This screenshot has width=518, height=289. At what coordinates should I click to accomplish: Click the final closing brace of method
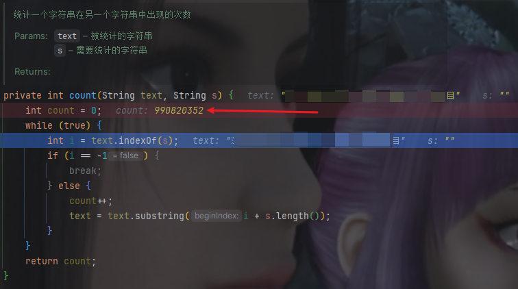tap(6, 275)
